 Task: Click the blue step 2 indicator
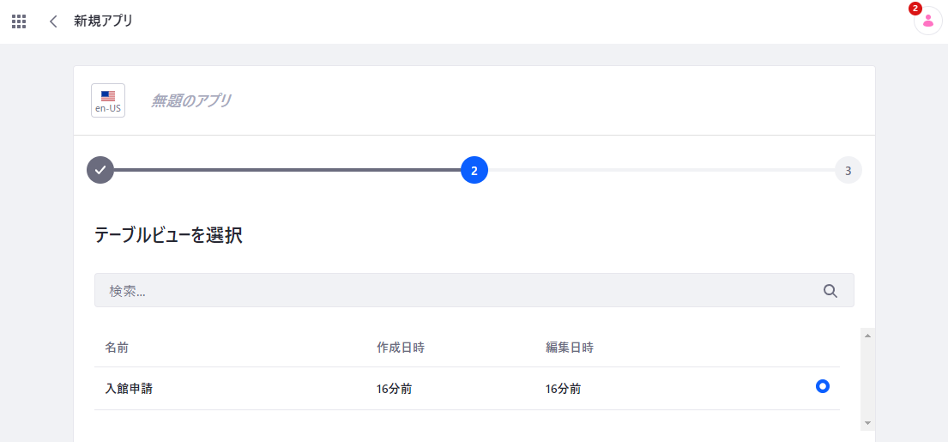(x=474, y=171)
